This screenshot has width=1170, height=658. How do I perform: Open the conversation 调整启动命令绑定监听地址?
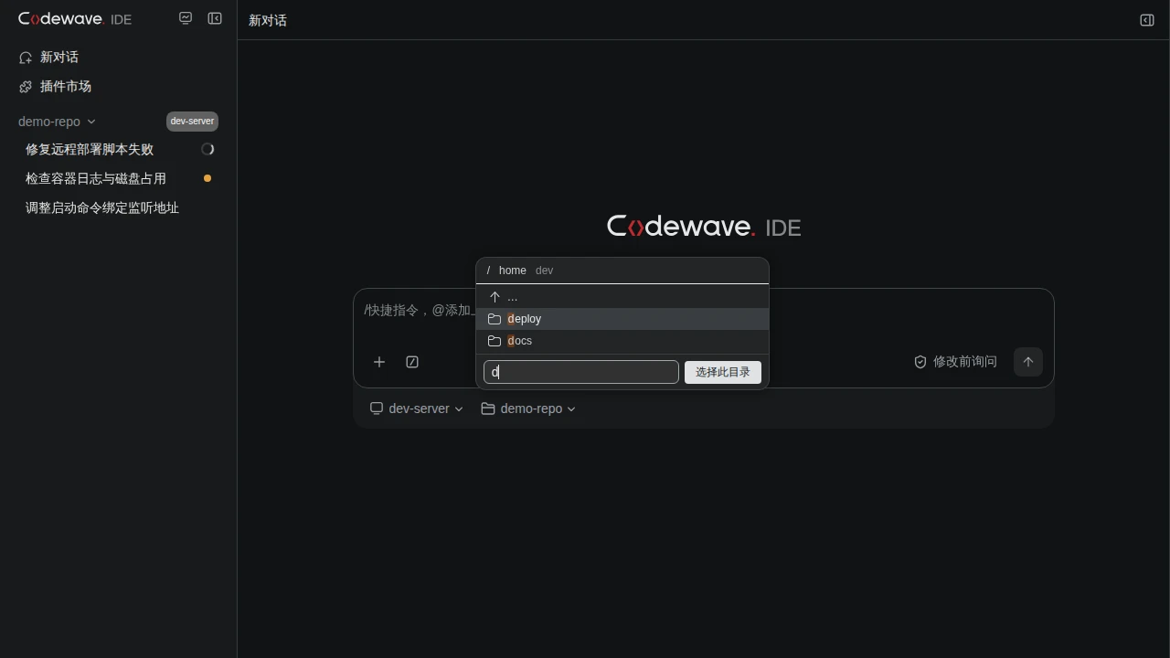click(x=102, y=207)
